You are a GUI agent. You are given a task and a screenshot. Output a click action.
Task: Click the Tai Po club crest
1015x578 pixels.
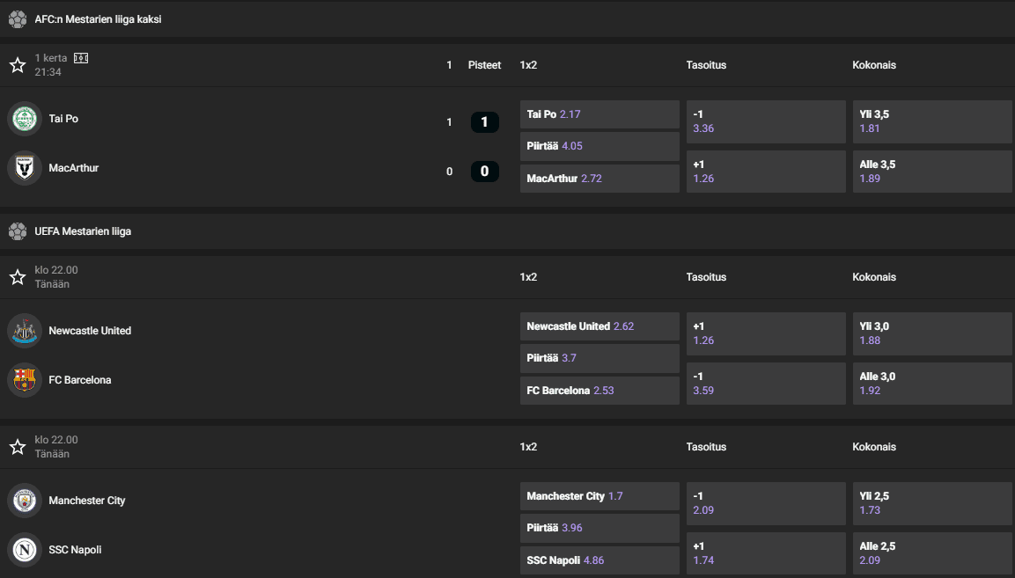(x=25, y=119)
